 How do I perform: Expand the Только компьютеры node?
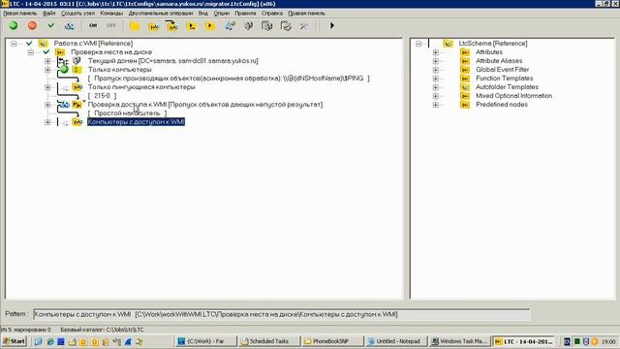[x=47, y=70]
